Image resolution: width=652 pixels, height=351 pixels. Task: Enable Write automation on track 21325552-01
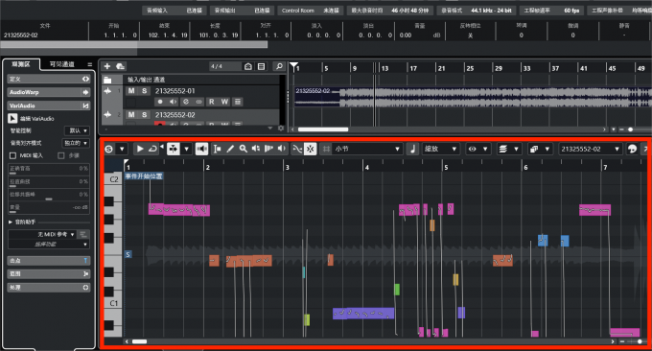coord(224,102)
